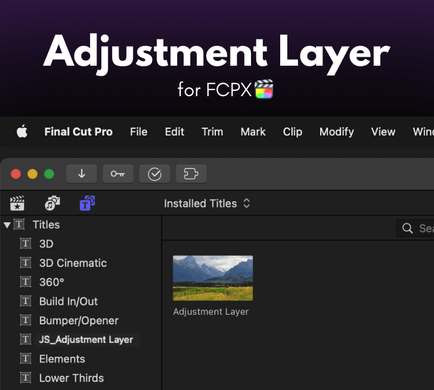Select the 360° titles category
The image size is (434, 390).
51,282
